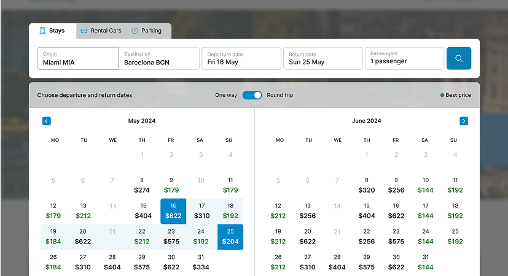
Task: Click the Parking P icon
Action: point(135,31)
